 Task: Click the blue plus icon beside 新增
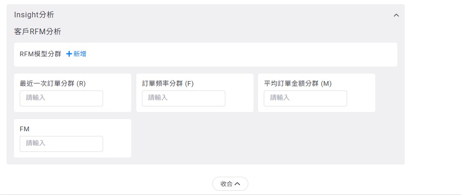[69, 54]
